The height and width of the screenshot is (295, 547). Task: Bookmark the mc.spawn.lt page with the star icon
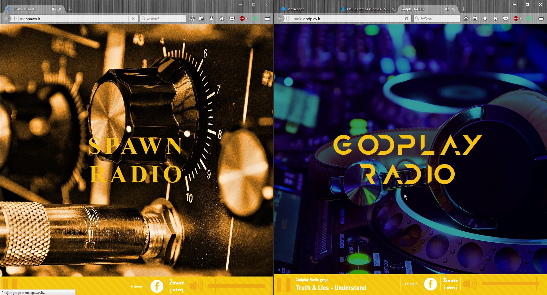(192, 18)
